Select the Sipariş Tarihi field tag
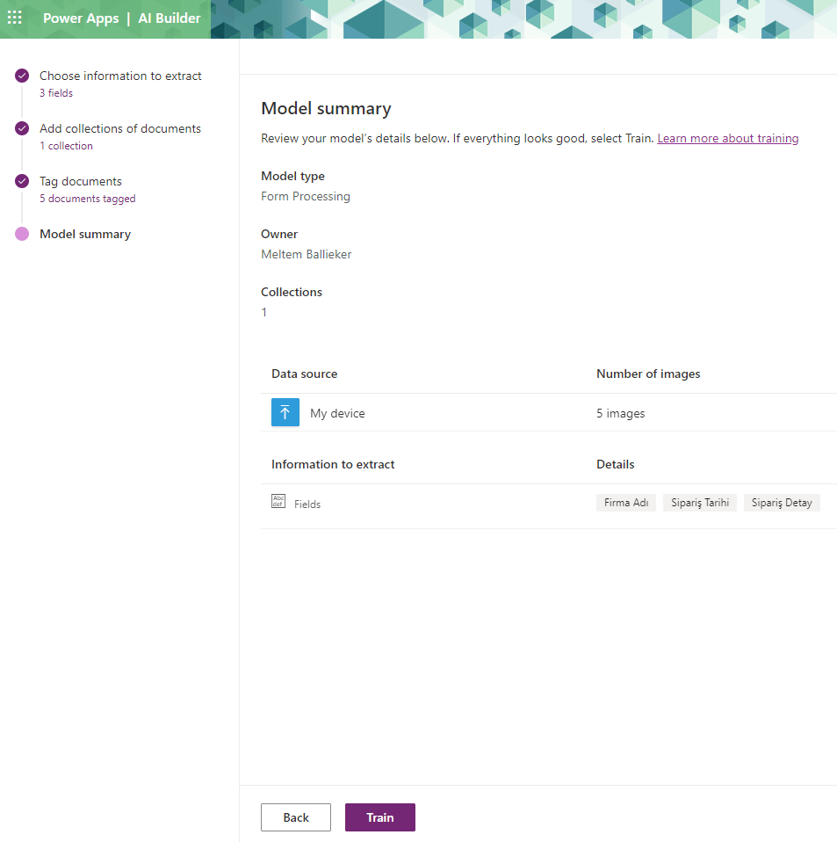The height and width of the screenshot is (842, 837). coord(700,503)
